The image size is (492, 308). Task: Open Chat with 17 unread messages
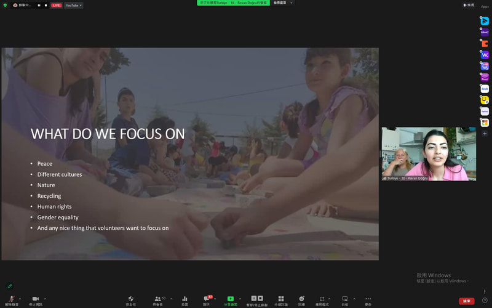[x=207, y=300]
